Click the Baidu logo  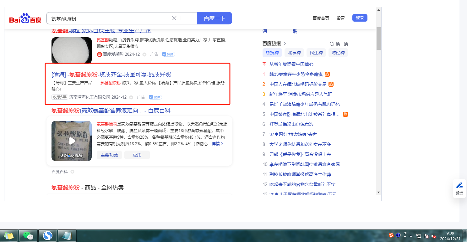[x=25, y=18]
